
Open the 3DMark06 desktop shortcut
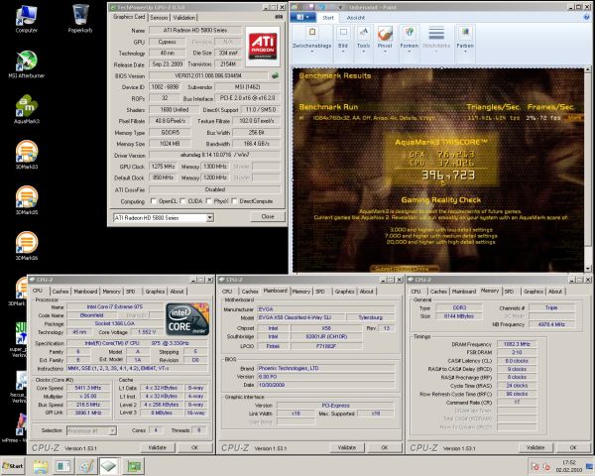pos(26,246)
